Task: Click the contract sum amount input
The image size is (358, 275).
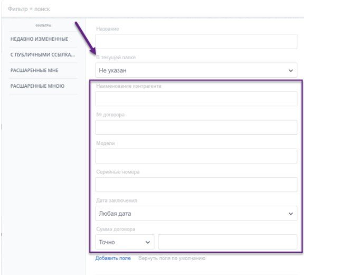Action: pos(227,242)
